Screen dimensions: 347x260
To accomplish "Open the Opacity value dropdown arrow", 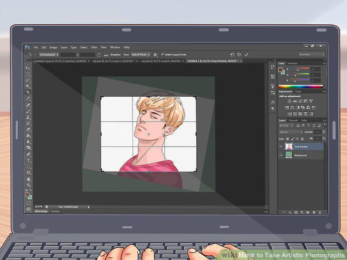I will 324,132.
